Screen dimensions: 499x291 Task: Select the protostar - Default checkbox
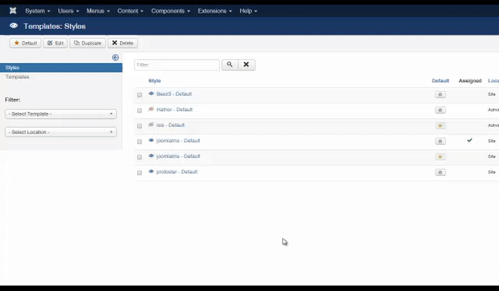point(139,173)
